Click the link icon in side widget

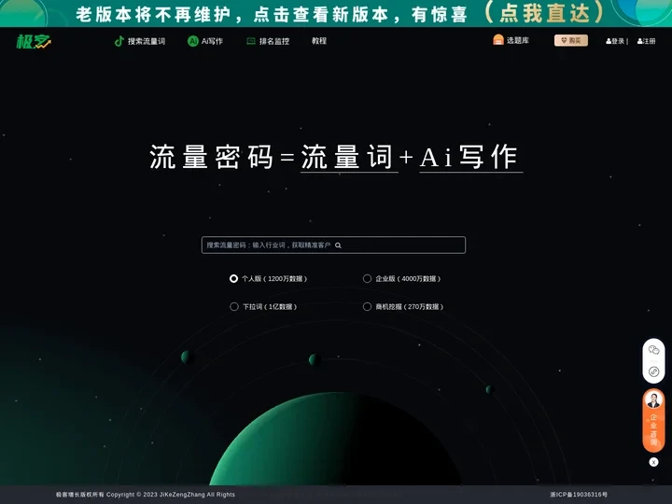coord(653,371)
